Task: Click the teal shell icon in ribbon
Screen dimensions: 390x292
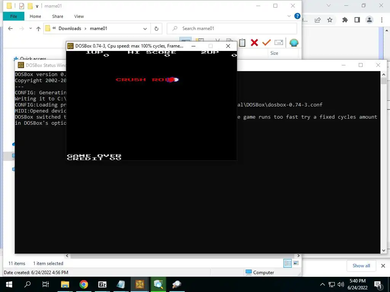Action: pyautogui.click(x=294, y=43)
